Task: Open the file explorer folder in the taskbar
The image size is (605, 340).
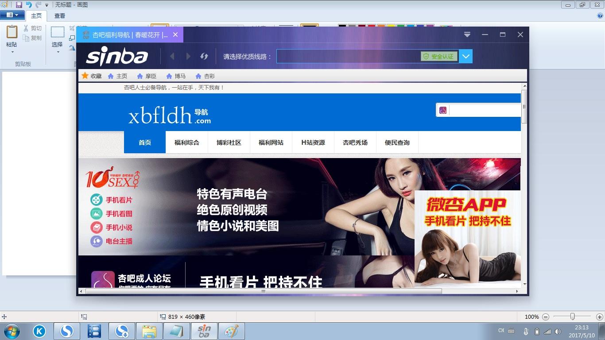Action: [149, 331]
